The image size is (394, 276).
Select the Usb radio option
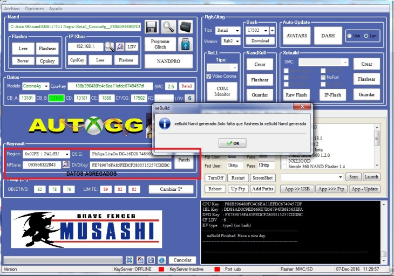[x=349, y=36]
